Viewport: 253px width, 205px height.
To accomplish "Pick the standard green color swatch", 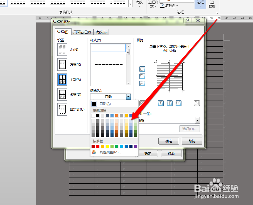I will coord(117,146).
